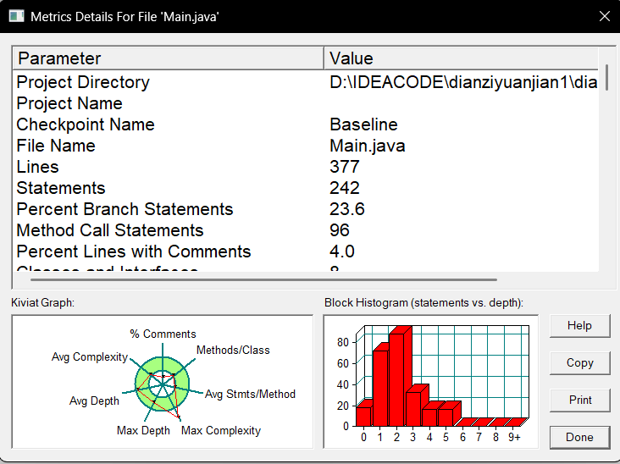Click the window icon in the title bar
Viewport: 620px width, 464px height.
pyautogui.click(x=16, y=16)
